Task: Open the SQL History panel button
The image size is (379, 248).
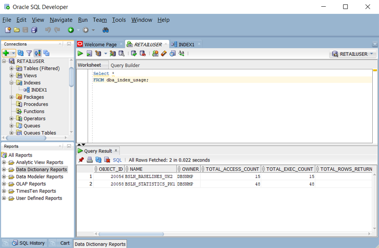Action: click(28, 243)
